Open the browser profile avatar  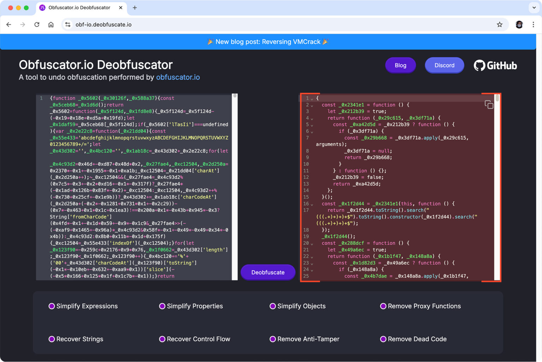[x=519, y=24]
